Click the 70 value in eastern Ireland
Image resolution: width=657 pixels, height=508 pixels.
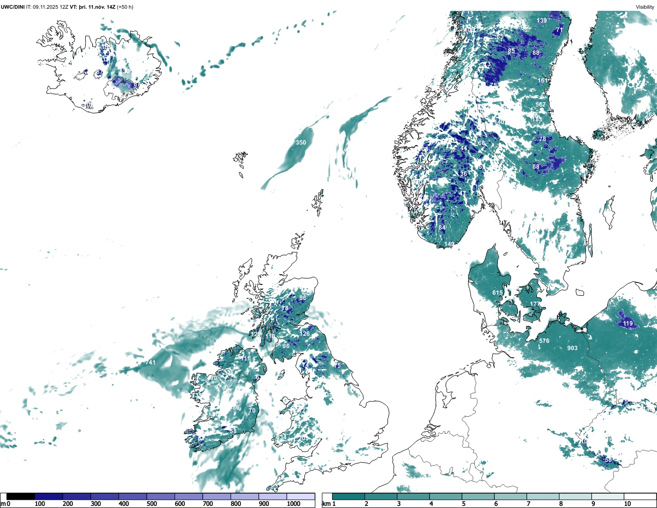pyautogui.click(x=252, y=411)
